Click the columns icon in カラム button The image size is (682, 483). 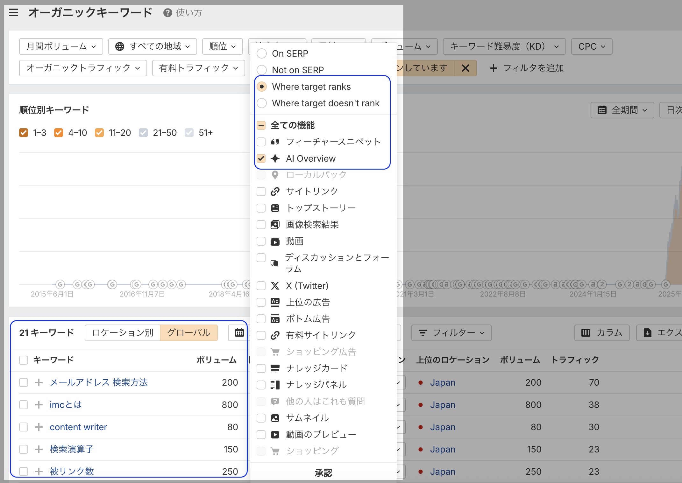586,333
